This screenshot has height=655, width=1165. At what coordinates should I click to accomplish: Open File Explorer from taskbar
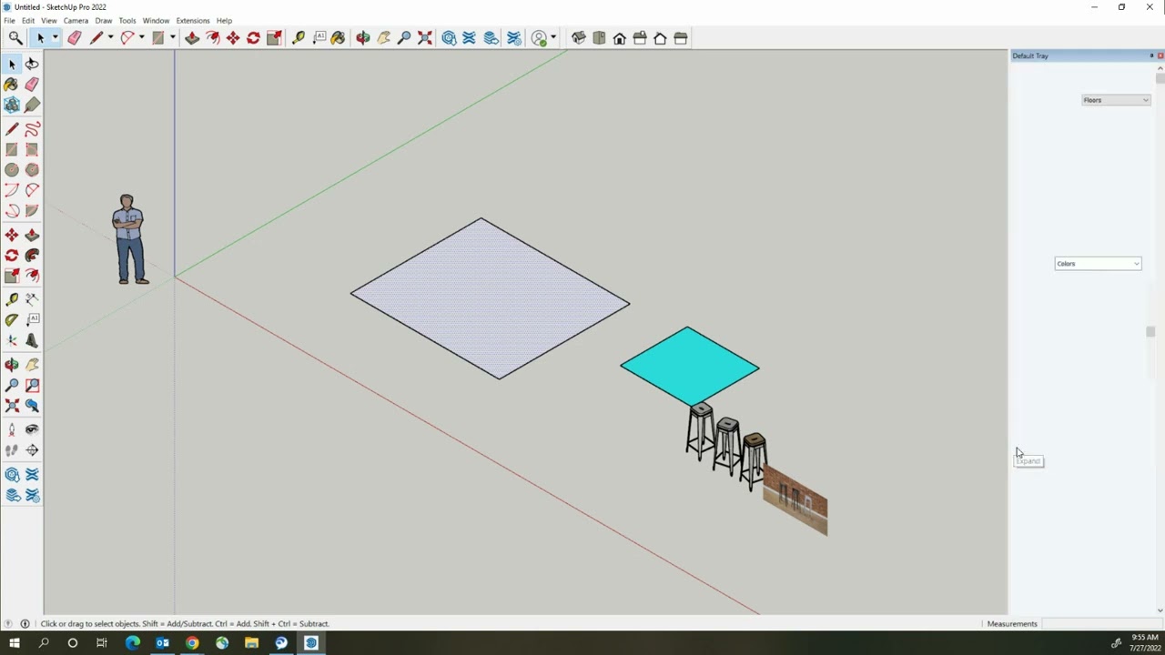point(251,643)
